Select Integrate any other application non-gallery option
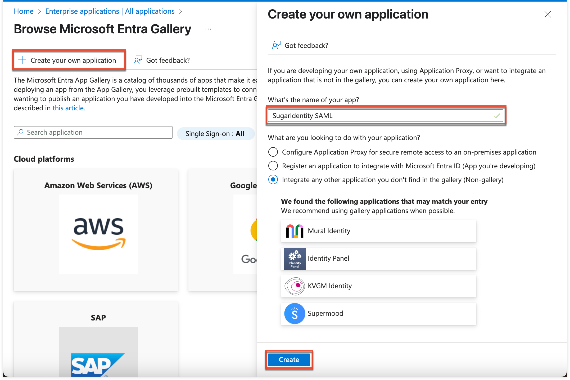 tap(273, 180)
